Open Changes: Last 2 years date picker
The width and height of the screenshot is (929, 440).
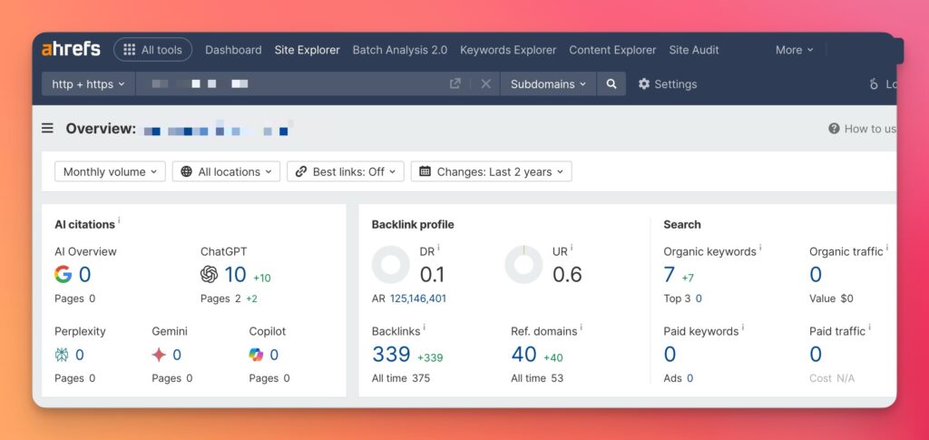tap(491, 171)
